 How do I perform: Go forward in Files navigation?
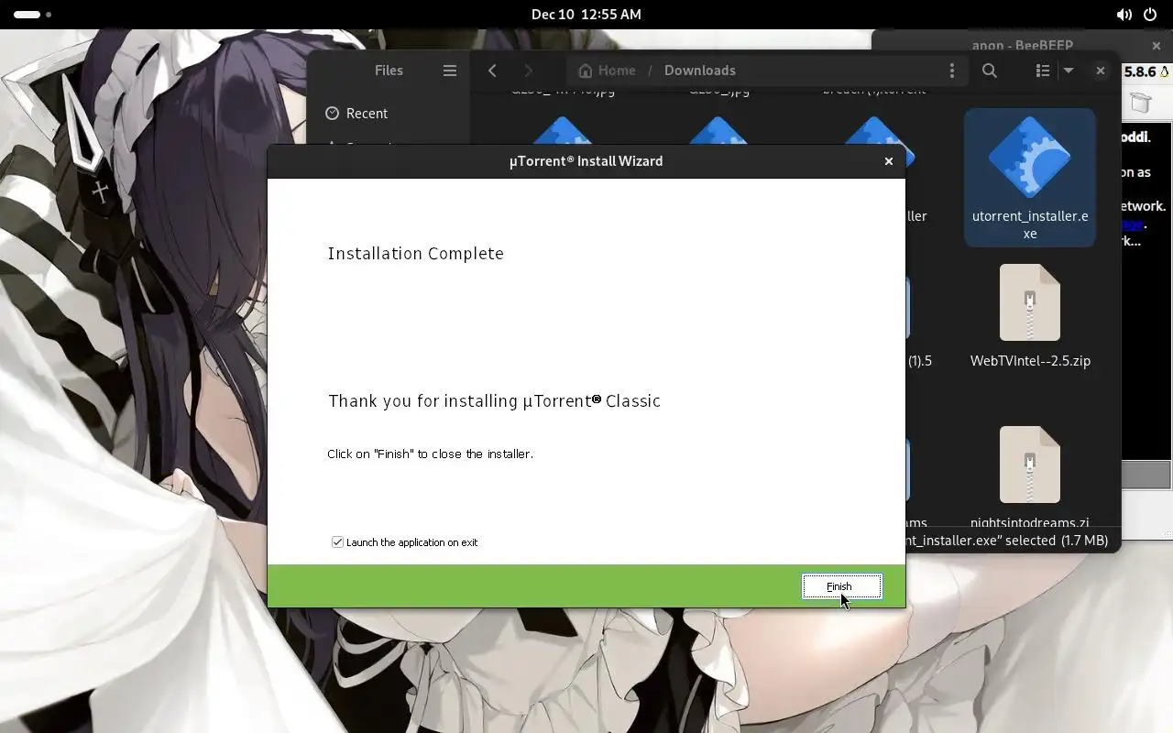point(528,71)
